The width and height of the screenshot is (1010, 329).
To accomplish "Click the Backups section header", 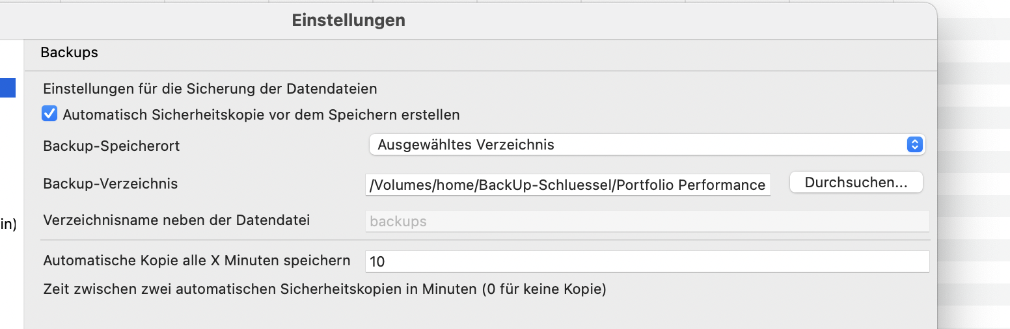I will 69,53.
